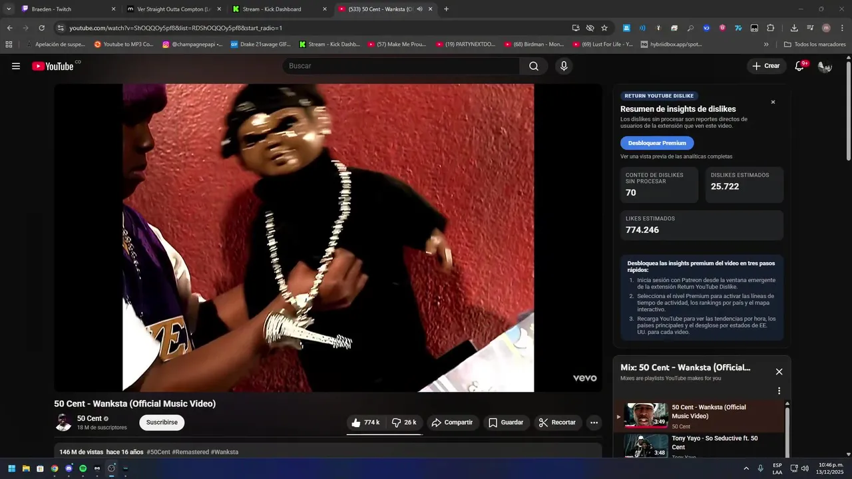
Task: Open the #Remastered hashtag link
Action: [x=190, y=452]
